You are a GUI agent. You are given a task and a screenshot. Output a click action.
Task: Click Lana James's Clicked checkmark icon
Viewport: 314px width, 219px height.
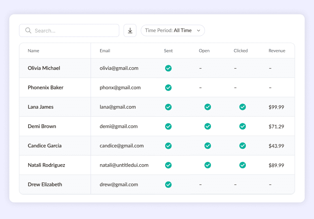(243, 107)
